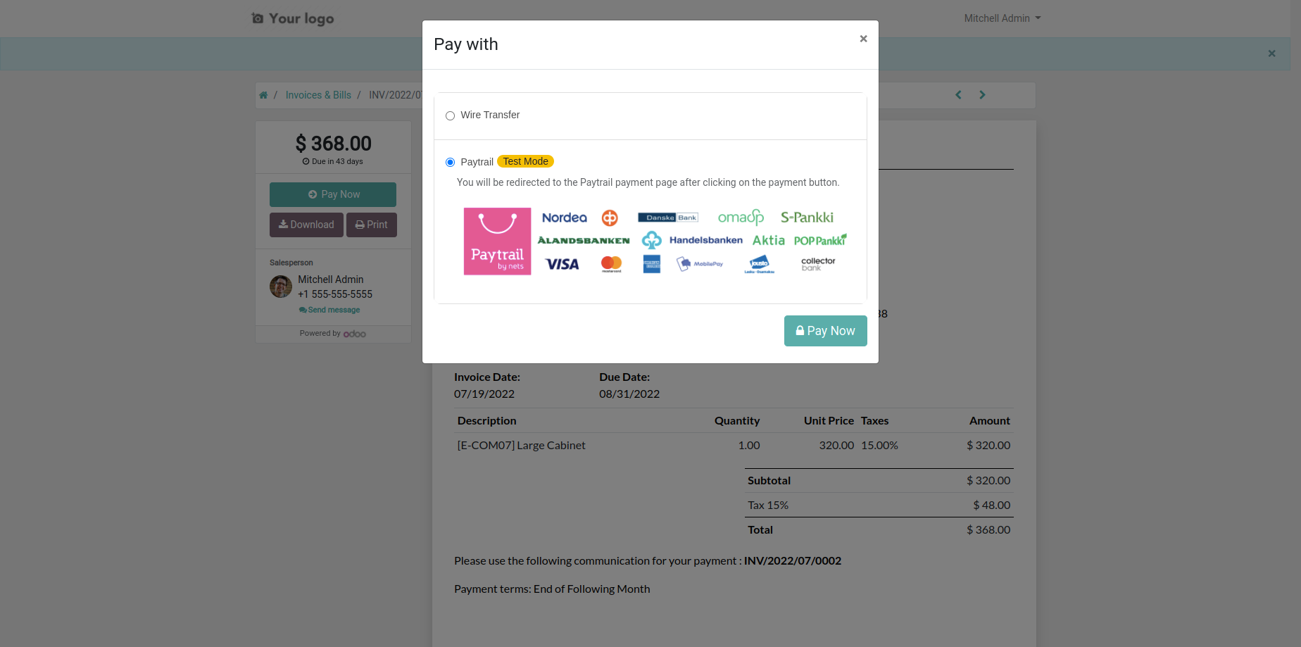Image resolution: width=1301 pixels, height=647 pixels.
Task: Go to home via breadcrumb house icon
Action: pyautogui.click(x=263, y=95)
